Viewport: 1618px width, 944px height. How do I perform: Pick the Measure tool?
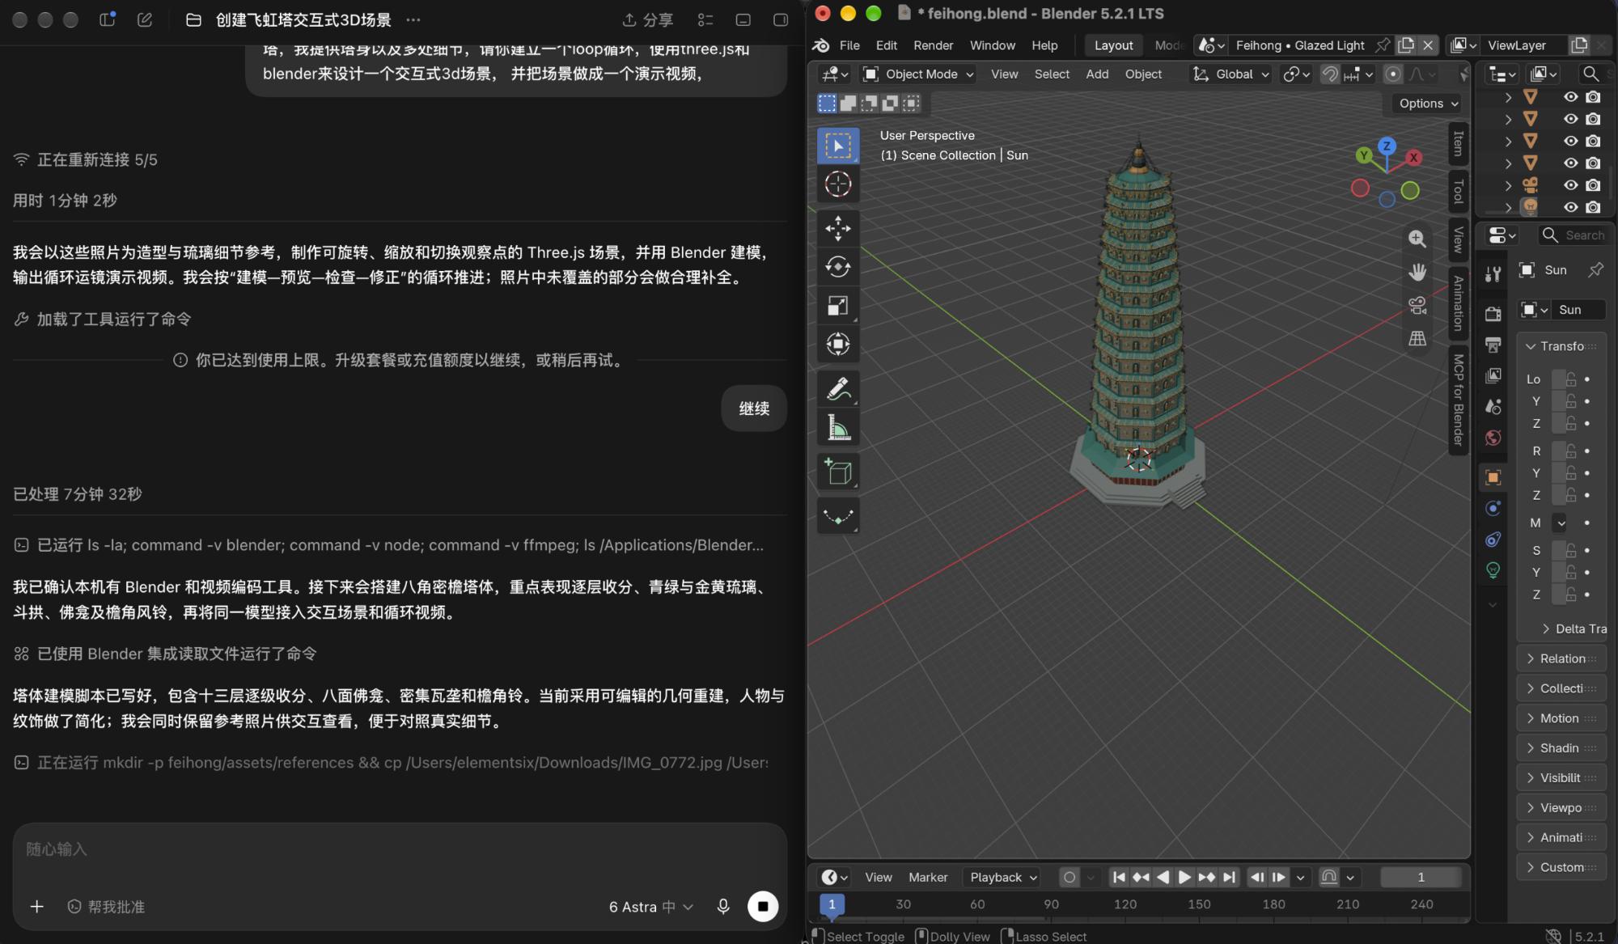[x=838, y=428]
